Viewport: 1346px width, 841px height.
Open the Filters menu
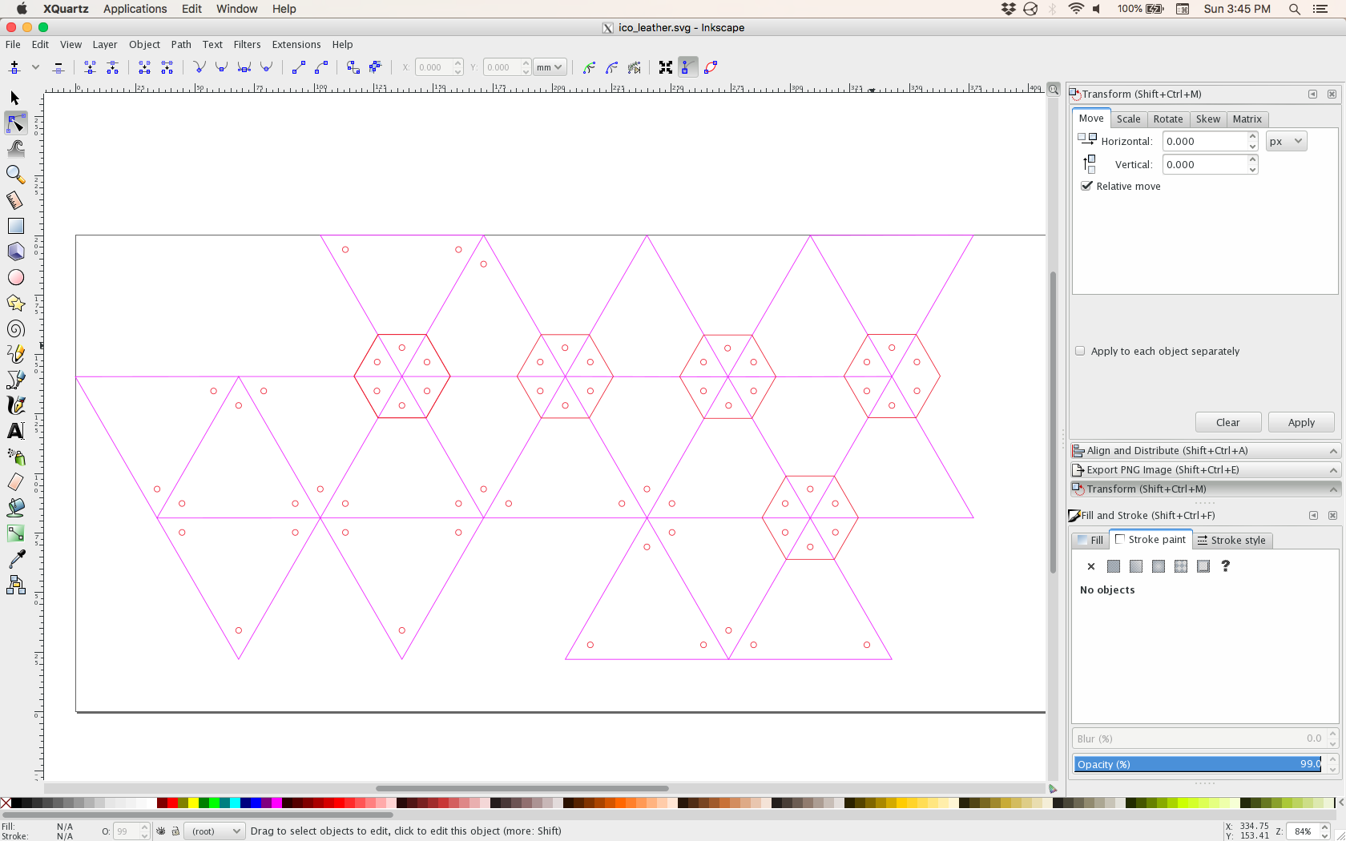coord(247,45)
